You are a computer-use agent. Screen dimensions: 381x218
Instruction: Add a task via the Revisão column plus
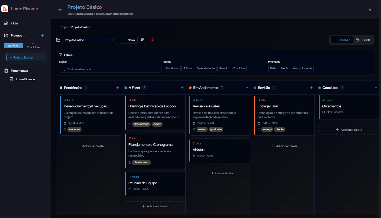pyautogui.click(x=311, y=88)
